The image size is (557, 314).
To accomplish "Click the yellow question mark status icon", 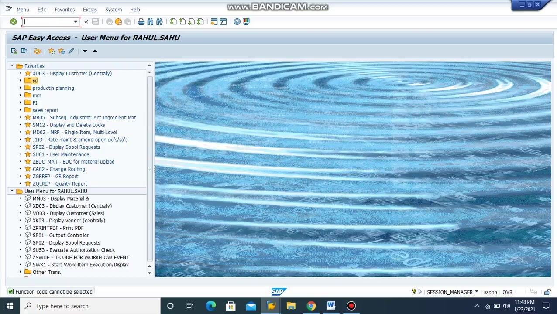I will coord(413,292).
